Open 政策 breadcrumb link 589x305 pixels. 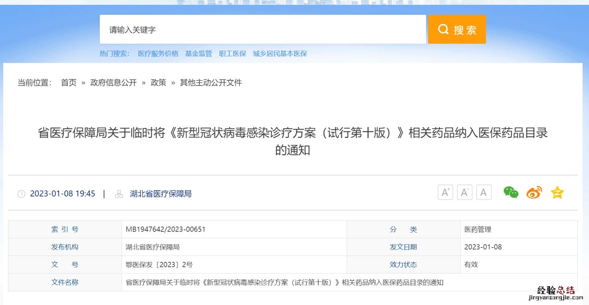(158, 83)
